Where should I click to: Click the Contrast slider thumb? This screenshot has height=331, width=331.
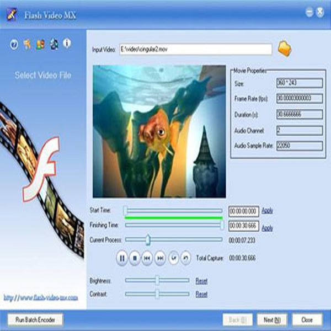[x=157, y=294]
